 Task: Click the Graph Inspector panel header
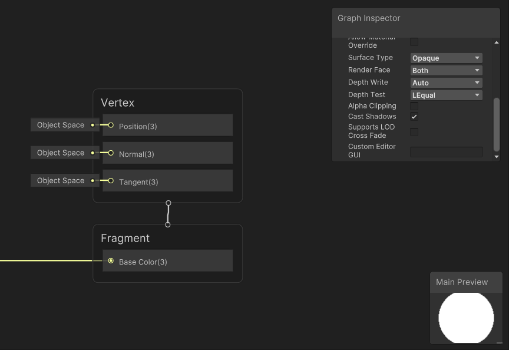[x=369, y=18]
